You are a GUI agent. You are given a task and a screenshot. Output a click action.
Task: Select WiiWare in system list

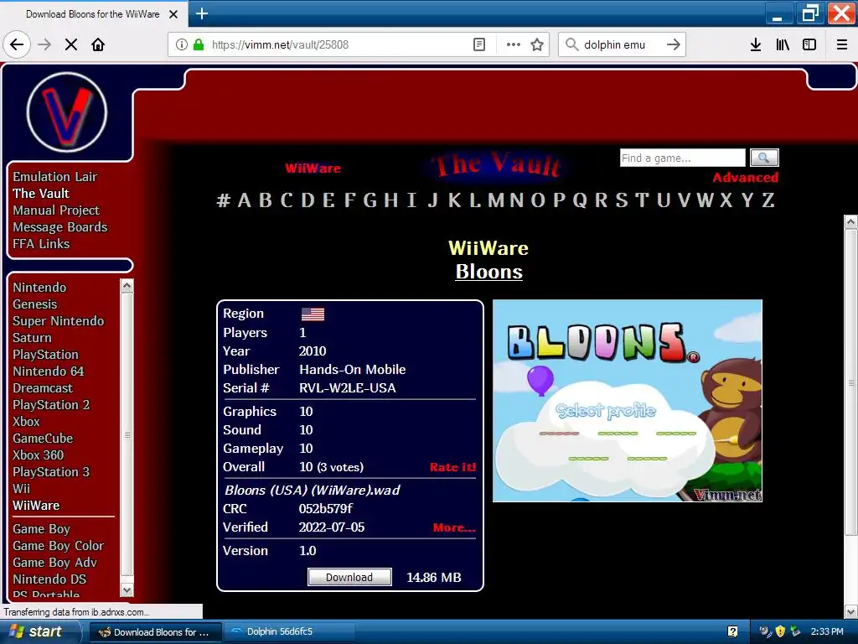tap(36, 506)
